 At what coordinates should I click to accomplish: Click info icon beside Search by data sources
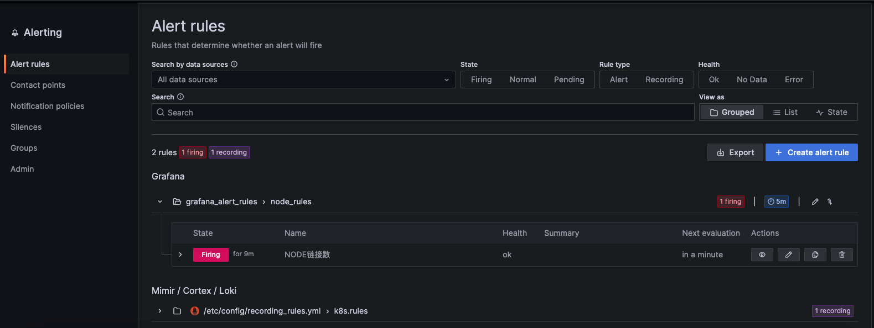coord(234,64)
